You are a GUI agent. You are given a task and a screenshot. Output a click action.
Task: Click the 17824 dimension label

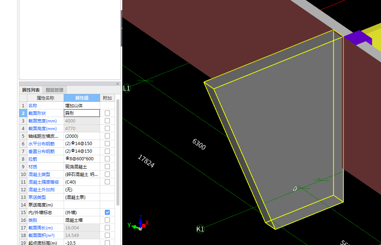(x=146, y=161)
